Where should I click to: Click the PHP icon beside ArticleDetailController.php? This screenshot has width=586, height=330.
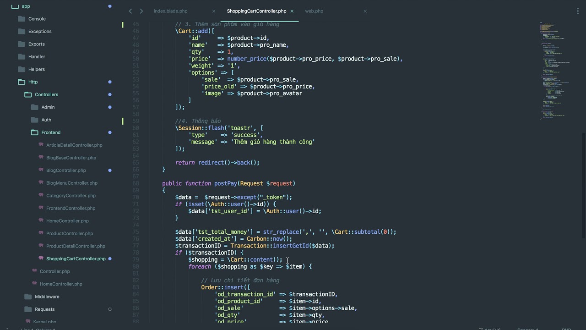pyautogui.click(x=41, y=145)
